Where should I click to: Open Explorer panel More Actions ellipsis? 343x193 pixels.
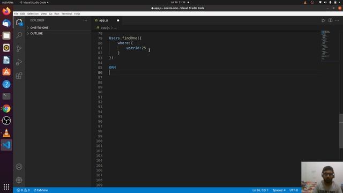[x=85, y=20]
